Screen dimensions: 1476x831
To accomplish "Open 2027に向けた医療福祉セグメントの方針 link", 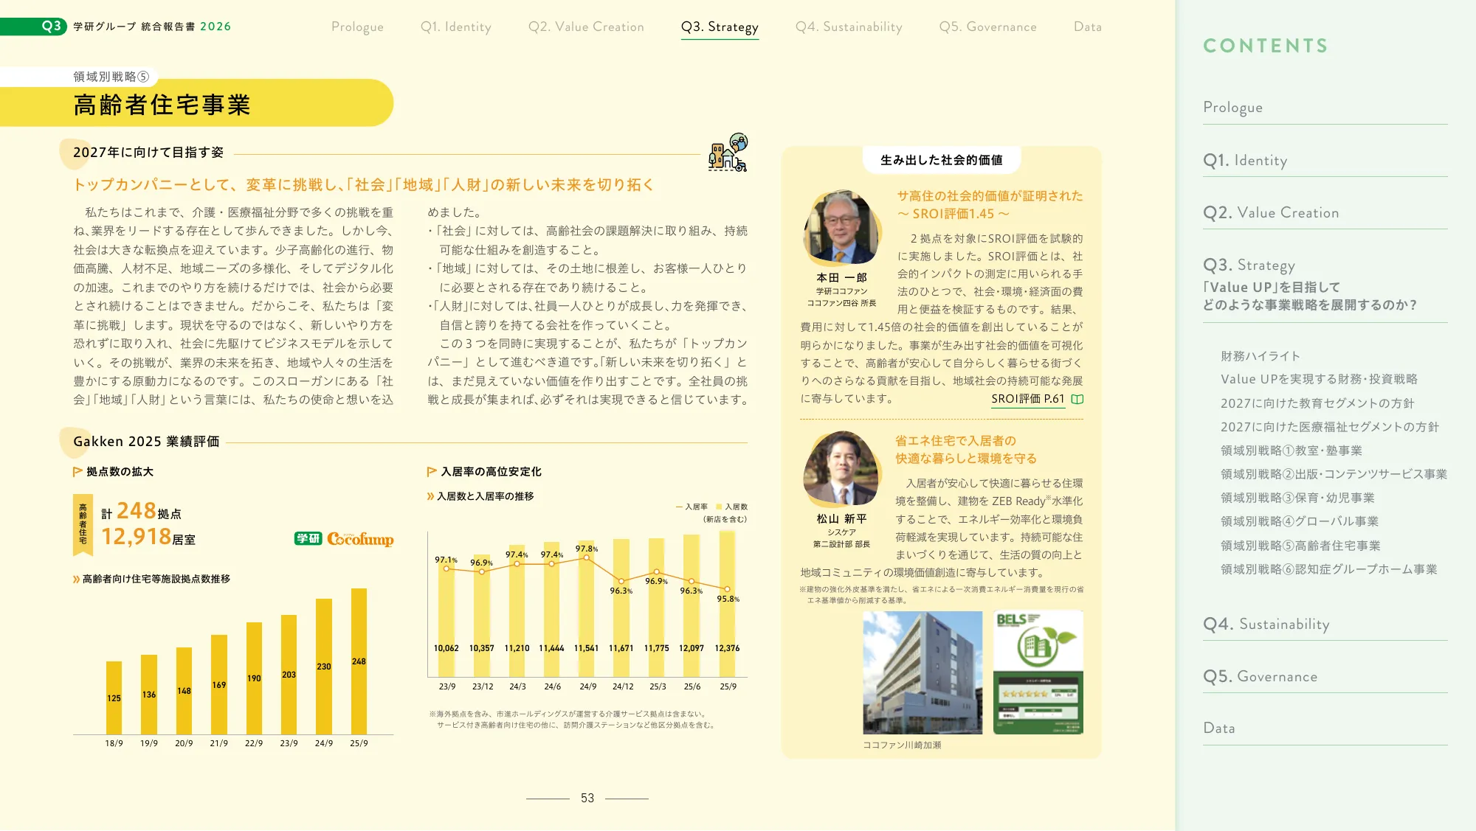I will pyautogui.click(x=1330, y=427).
